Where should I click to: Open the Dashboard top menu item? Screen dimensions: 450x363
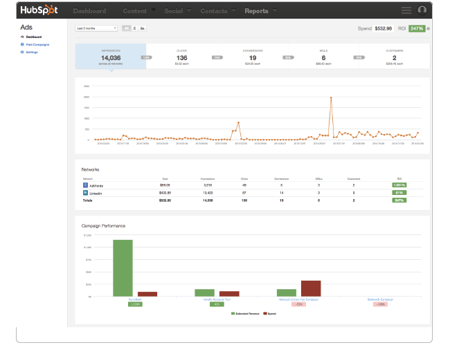89,11
